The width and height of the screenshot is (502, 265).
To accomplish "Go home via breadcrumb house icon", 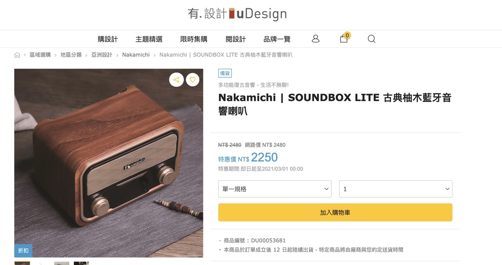I will tap(17, 55).
